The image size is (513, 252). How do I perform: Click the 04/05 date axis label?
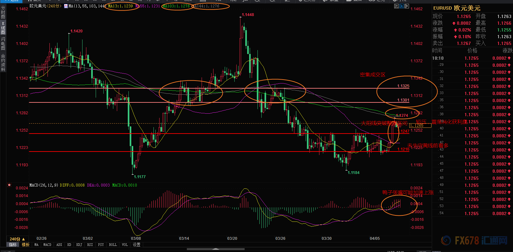[x=375, y=239]
